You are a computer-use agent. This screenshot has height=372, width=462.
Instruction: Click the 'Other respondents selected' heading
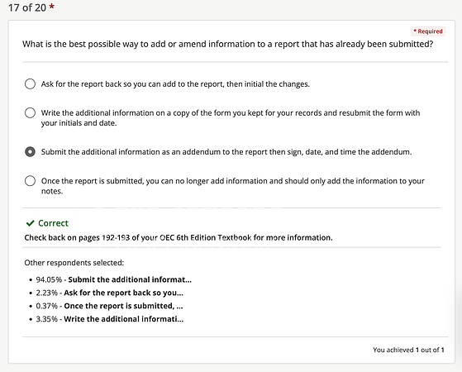[74, 263]
